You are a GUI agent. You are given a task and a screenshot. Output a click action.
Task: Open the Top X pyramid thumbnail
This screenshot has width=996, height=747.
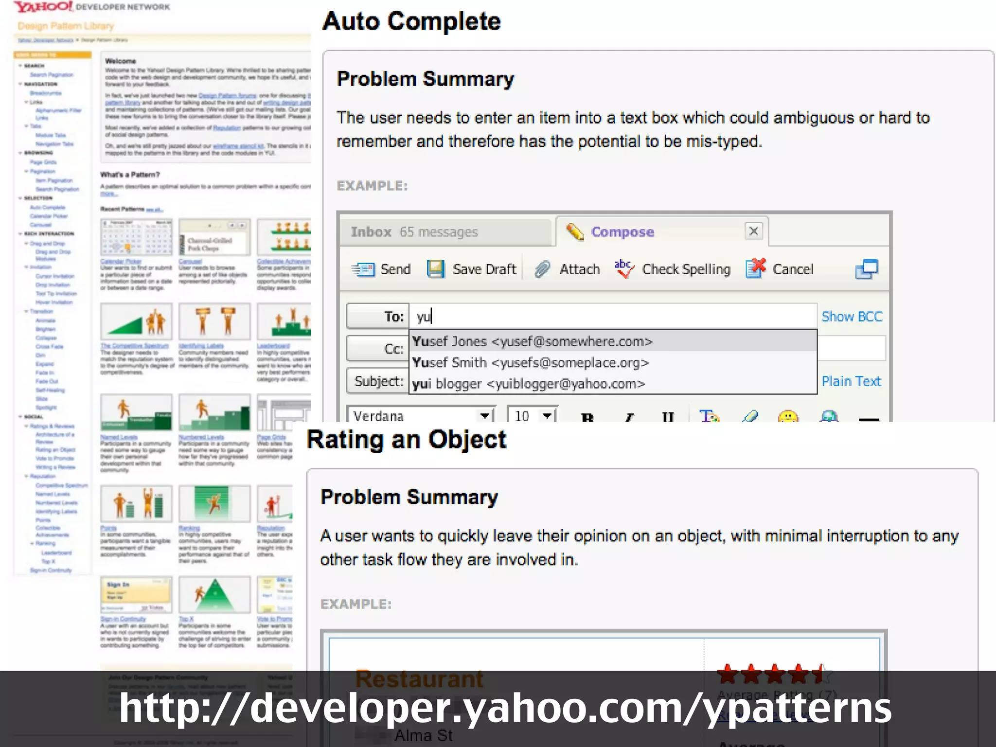point(214,595)
